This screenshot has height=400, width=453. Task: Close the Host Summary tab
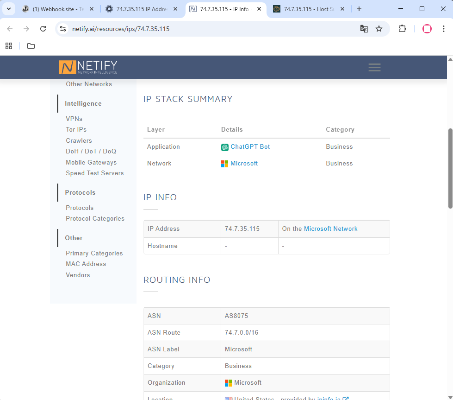(342, 9)
